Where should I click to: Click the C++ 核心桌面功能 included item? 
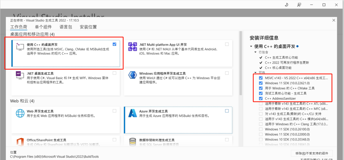(x=278, y=68)
